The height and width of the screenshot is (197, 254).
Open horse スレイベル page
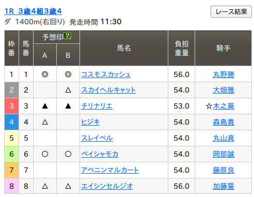(97, 138)
